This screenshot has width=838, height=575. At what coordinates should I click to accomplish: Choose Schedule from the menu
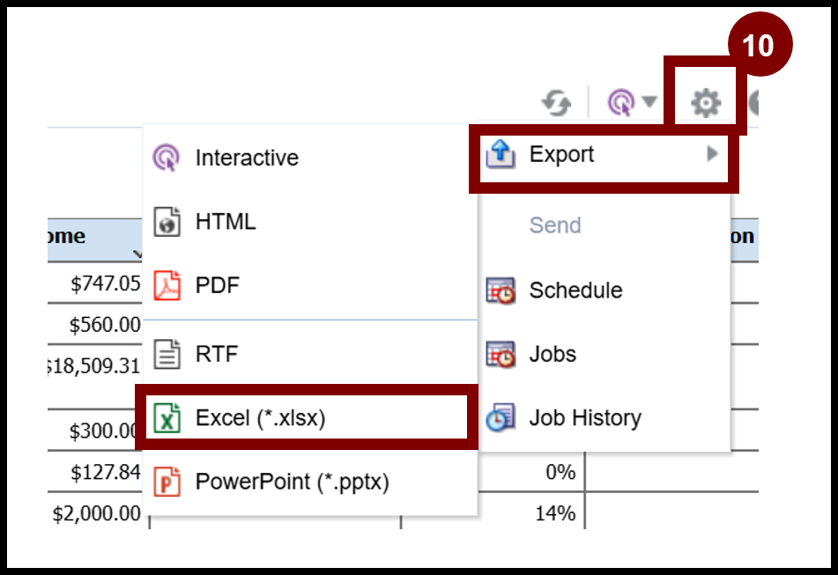[575, 291]
